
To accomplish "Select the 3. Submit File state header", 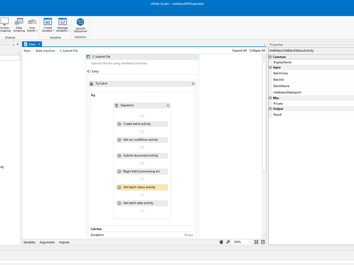I will tap(142, 57).
